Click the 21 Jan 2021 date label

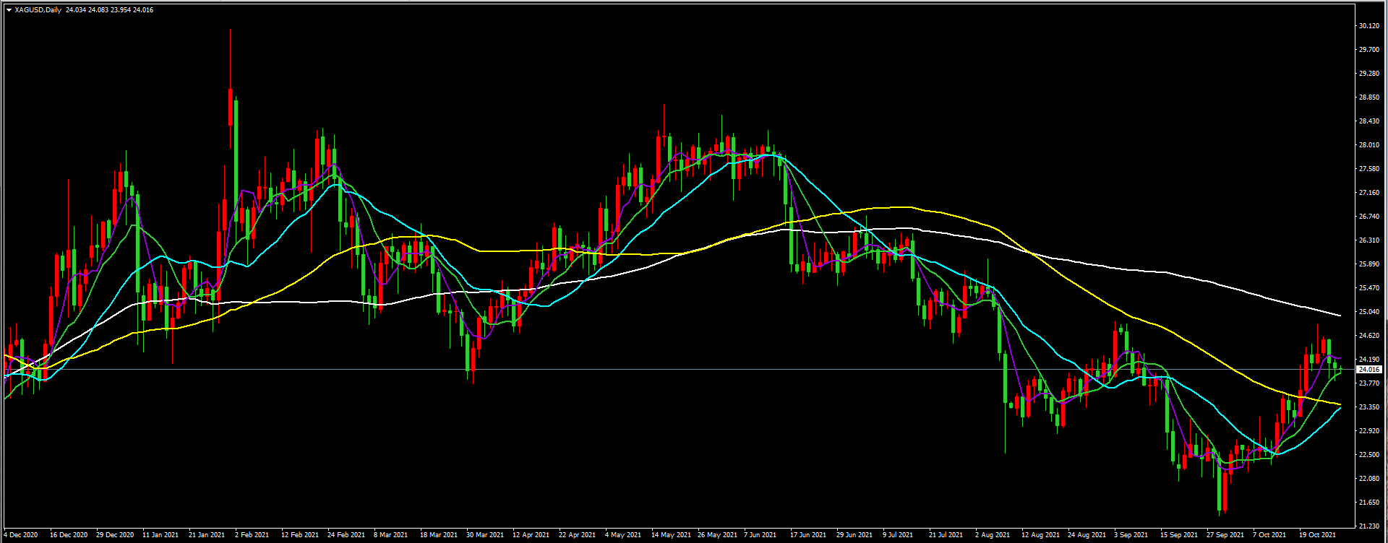(207, 535)
